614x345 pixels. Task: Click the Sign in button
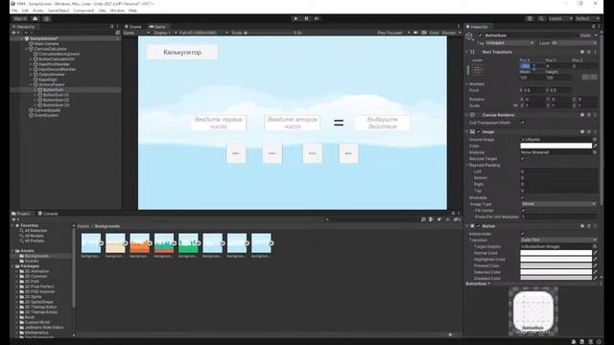click(x=20, y=19)
